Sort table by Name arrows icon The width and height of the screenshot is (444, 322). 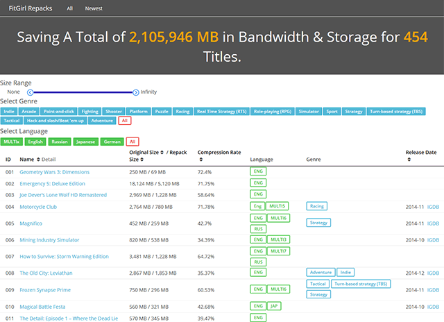[37, 159]
